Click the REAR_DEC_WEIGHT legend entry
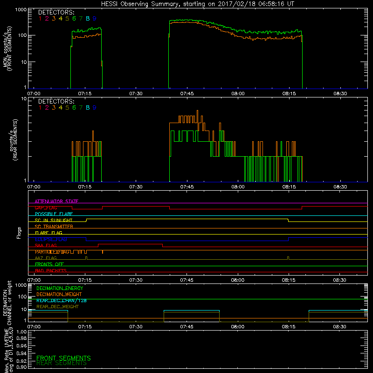373x373 pixels. coord(57,307)
